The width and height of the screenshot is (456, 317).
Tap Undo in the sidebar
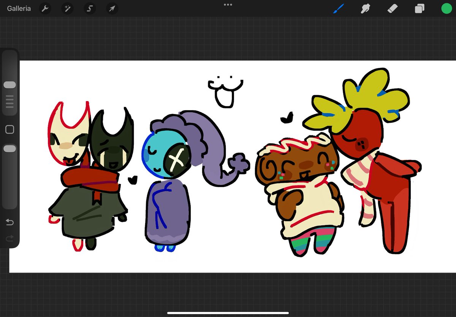(9, 222)
